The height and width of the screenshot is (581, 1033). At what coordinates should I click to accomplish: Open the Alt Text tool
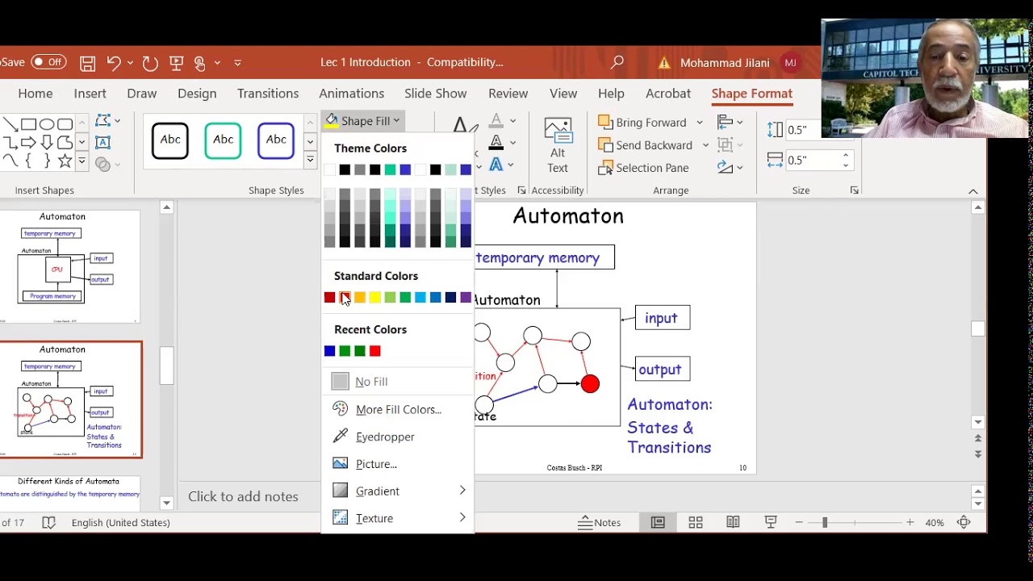point(558,145)
